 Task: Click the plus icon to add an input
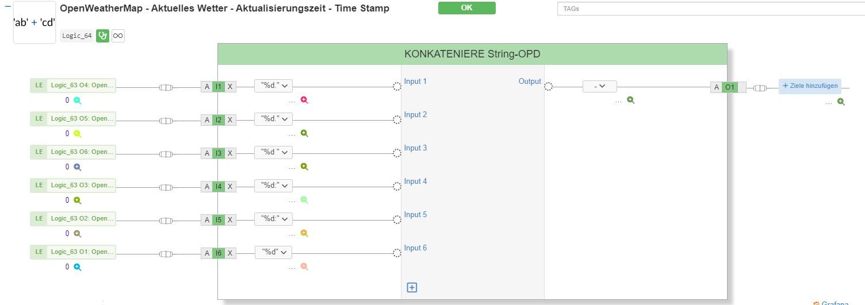point(412,287)
